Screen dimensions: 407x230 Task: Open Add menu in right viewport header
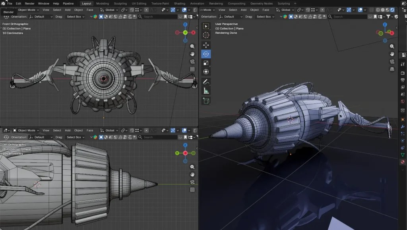(x=244, y=10)
